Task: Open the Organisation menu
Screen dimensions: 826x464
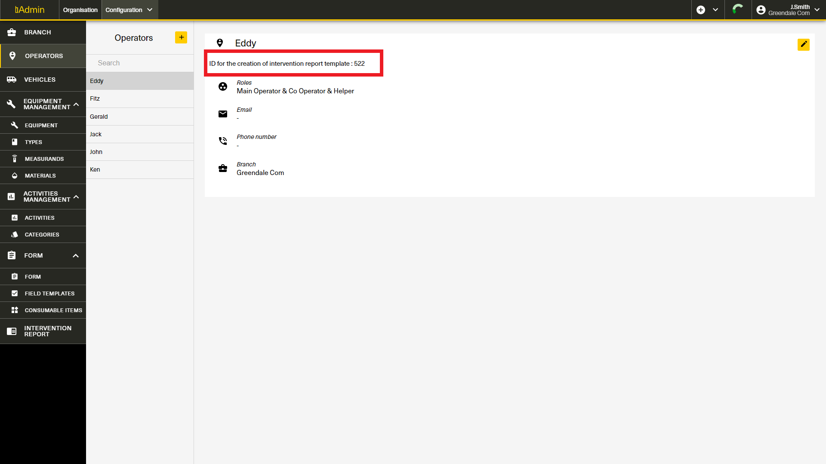Action: point(80,10)
